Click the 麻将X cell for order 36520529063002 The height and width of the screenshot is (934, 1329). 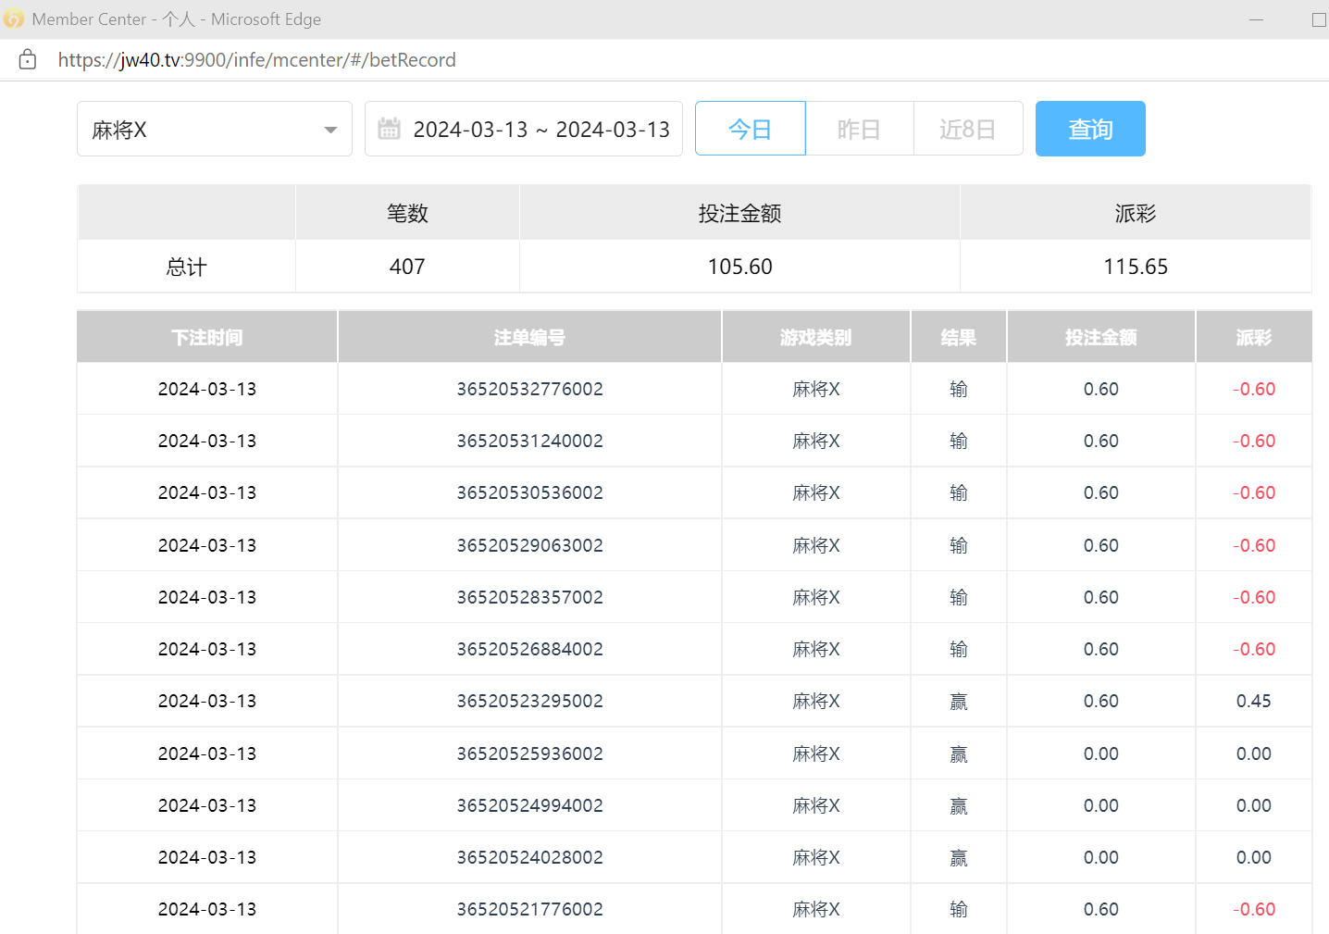pyautogui.click(x=816, y=545)
